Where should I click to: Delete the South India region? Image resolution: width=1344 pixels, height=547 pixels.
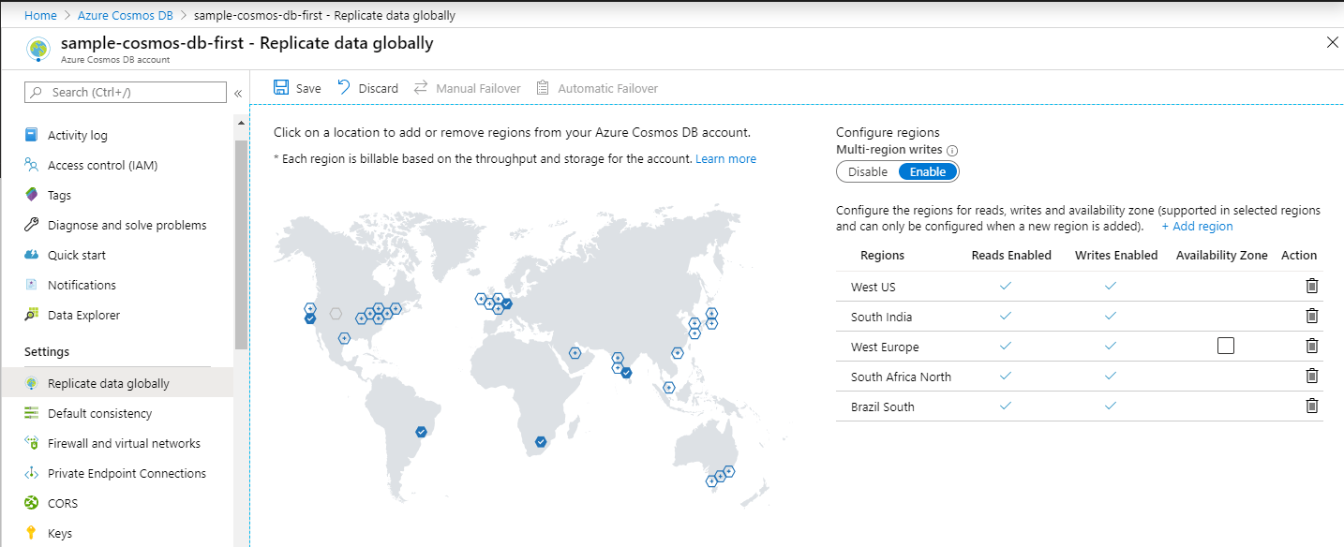tap(1312, 316)
